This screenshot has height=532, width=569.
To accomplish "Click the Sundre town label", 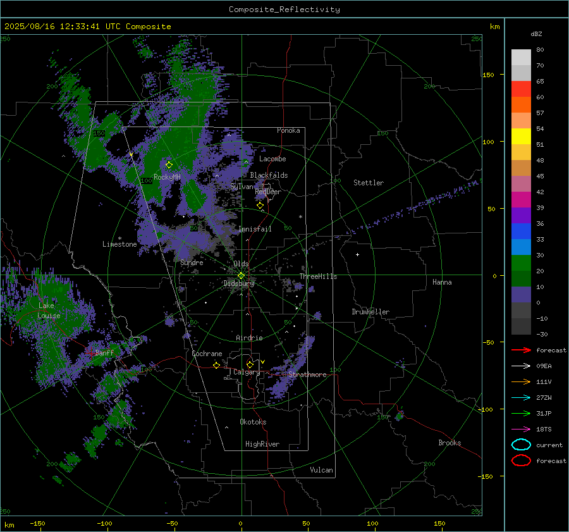I will coord(192,263).
